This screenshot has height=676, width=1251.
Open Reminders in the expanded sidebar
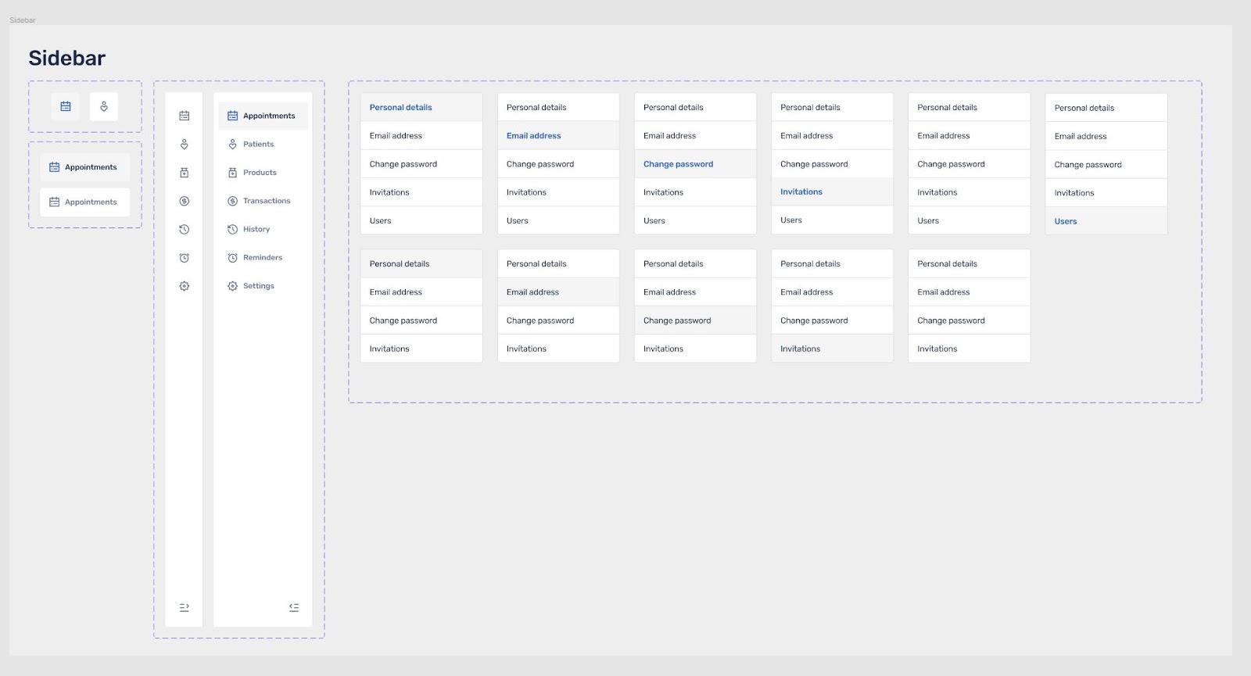(263, 257)
